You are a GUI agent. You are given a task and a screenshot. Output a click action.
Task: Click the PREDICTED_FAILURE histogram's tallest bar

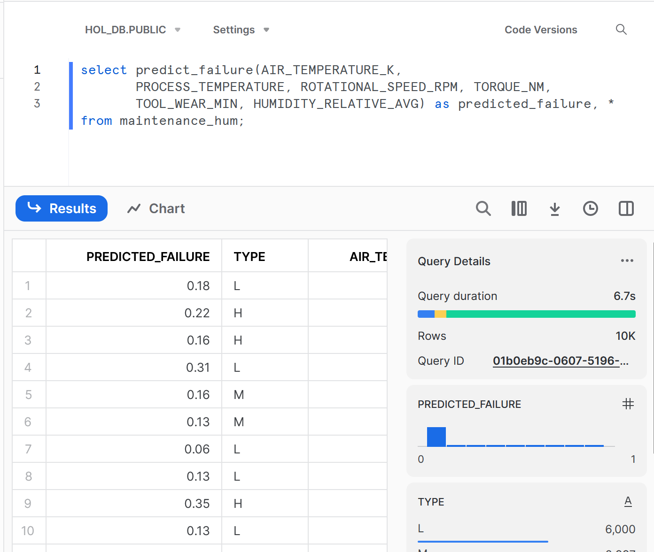pos(436,437)
